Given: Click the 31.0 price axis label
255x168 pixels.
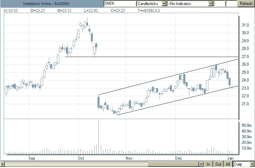Looking at the screenshot, I should coord(245,25).
